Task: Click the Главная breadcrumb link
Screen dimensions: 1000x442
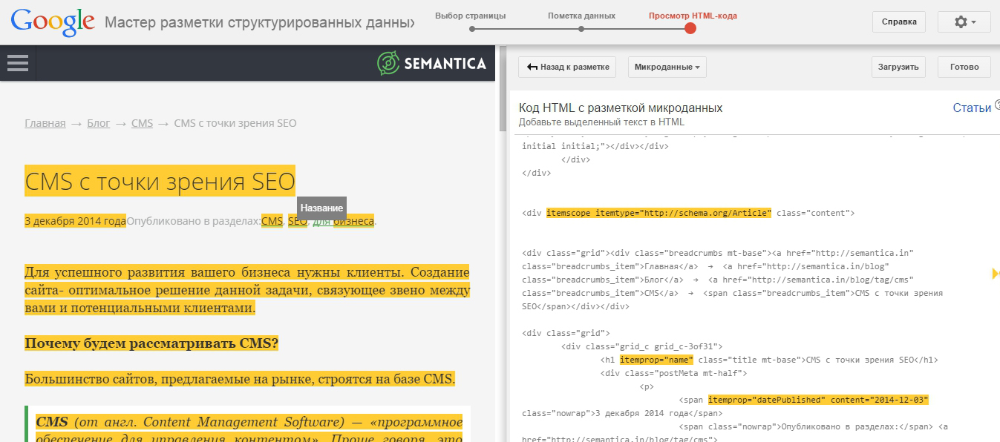Action: pyautogui.click(x=45, y=123)
